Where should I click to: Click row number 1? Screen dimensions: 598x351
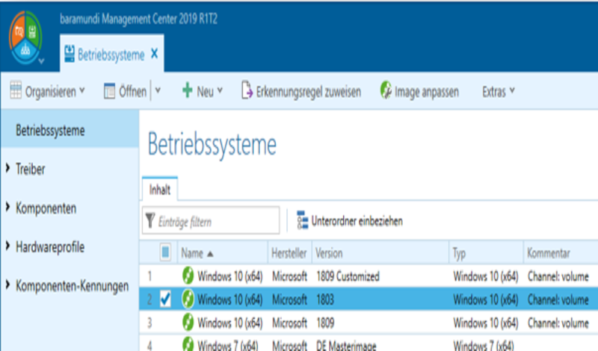[149, 276]
